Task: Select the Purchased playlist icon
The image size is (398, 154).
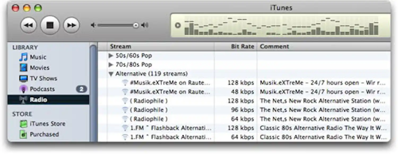Action: pos(23,134)
